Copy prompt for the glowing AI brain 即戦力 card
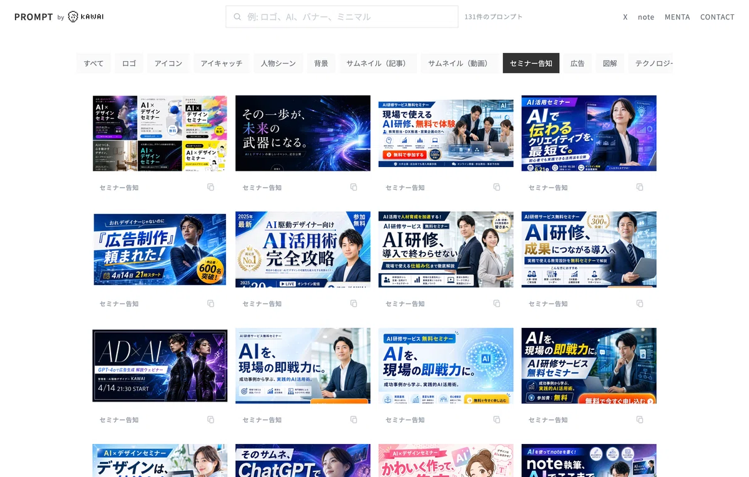The width and height of the screenshot is (749, 477). click(x=496, y=420)
